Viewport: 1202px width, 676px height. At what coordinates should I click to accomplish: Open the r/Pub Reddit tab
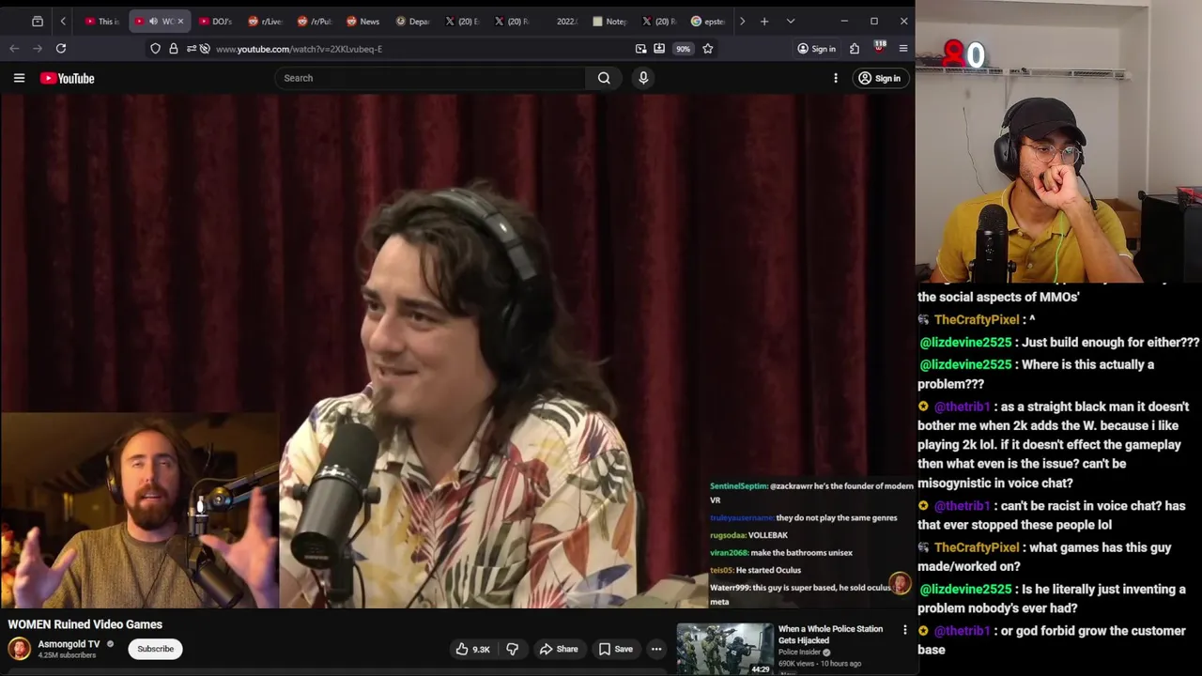tap(314, 21)
